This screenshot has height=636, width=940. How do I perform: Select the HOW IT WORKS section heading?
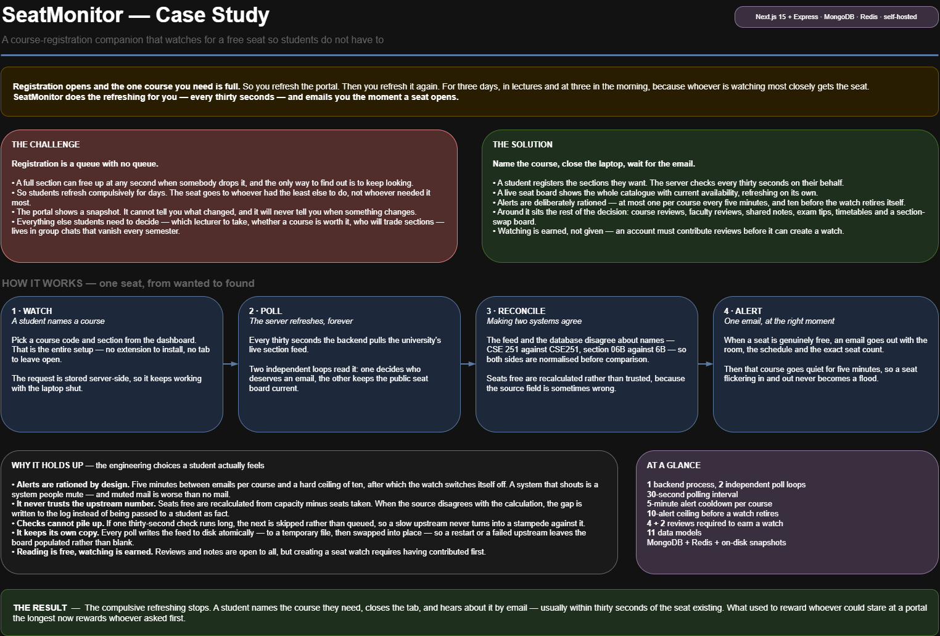click(x=128, y=284)
